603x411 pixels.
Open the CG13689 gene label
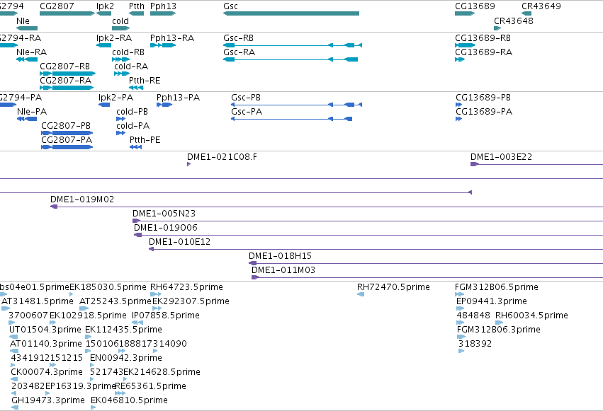(x=475, y=6)
